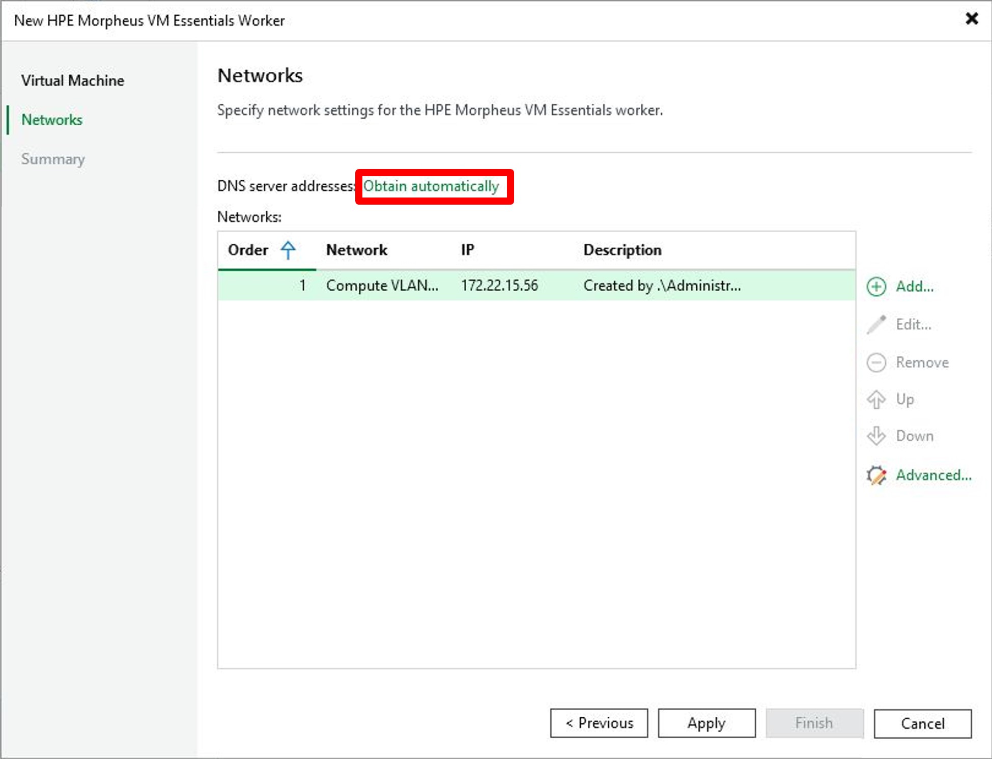Click the Edit... label text
The image size is (992, 759).
pyautogui.click(x=914, y=324)
